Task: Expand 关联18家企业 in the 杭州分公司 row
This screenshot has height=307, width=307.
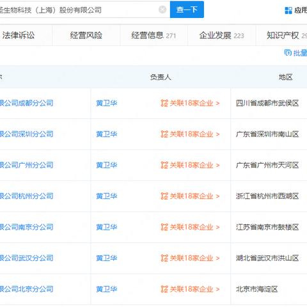Action: (194, 196)
